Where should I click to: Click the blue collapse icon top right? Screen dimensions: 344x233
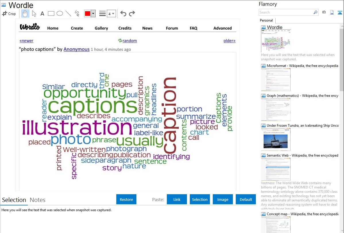(x=340, y=12)
